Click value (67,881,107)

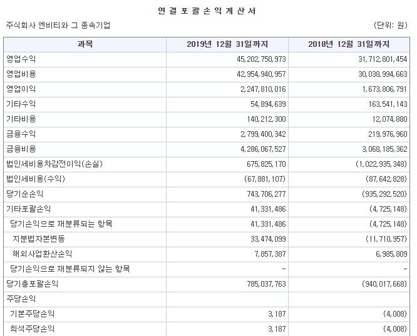point(265,179)
